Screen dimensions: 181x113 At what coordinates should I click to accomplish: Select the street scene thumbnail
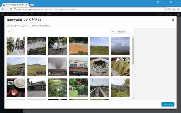pyautogui.click(x=16, y=46)
